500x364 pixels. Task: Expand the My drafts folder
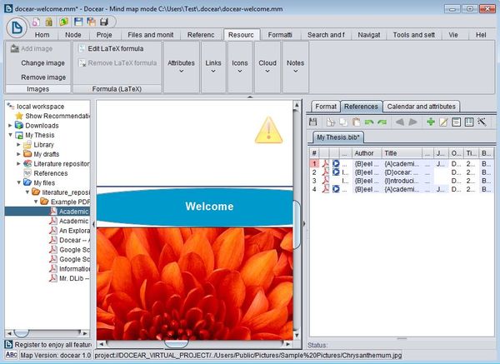(x=19, y=154)
